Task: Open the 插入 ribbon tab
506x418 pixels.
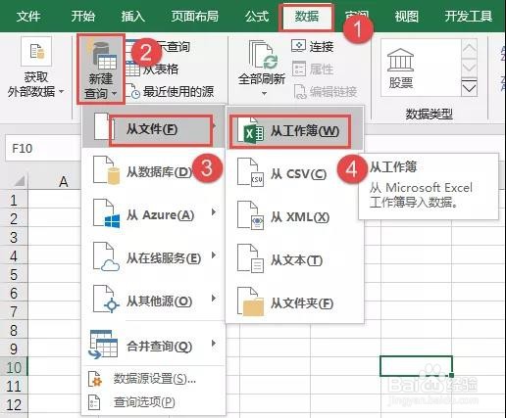Action: 133,16
